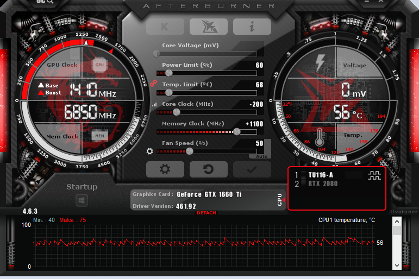Click the version number 4.6.3
419x279 pixels.
click(x=30, y=212)
